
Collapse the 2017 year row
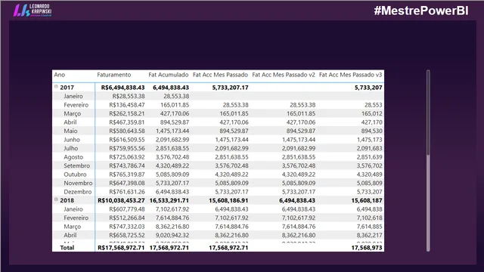point(56,87)
